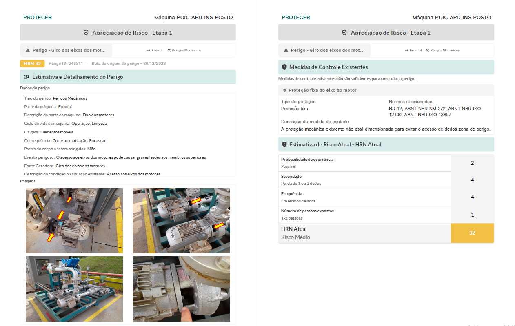Click Em termos de hora frequency text
515x326 pixels.
point(298,201)
